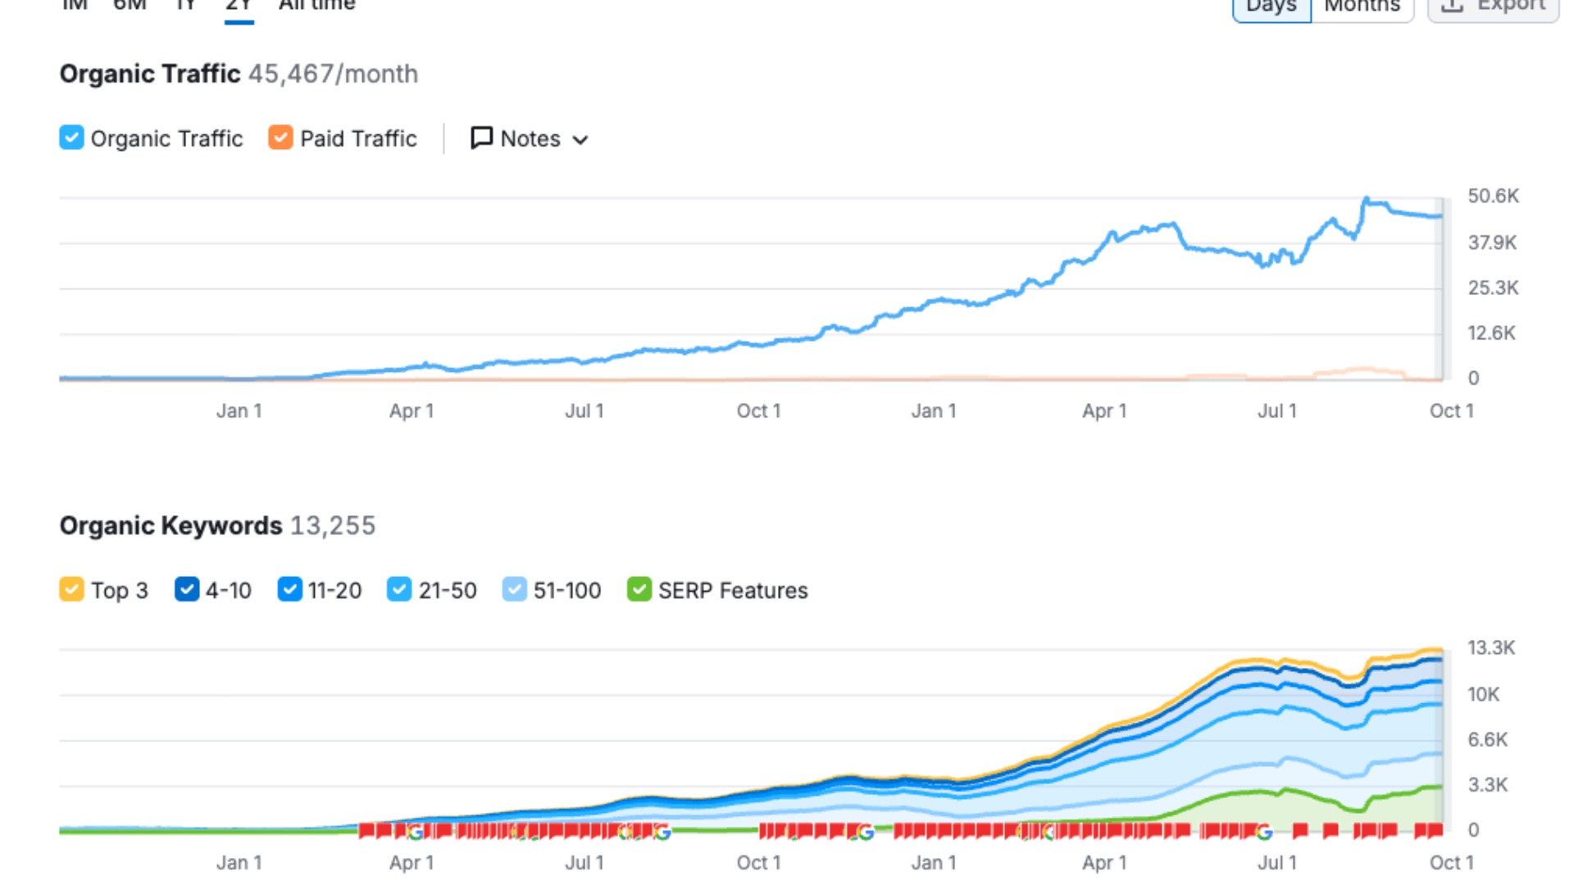Switch chart granularity to Months
Viewport: 1574px width, 885px height.
(1362, 7)
